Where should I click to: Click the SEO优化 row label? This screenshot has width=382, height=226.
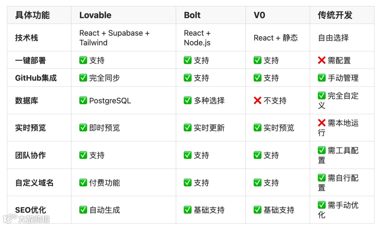point(30,210)
